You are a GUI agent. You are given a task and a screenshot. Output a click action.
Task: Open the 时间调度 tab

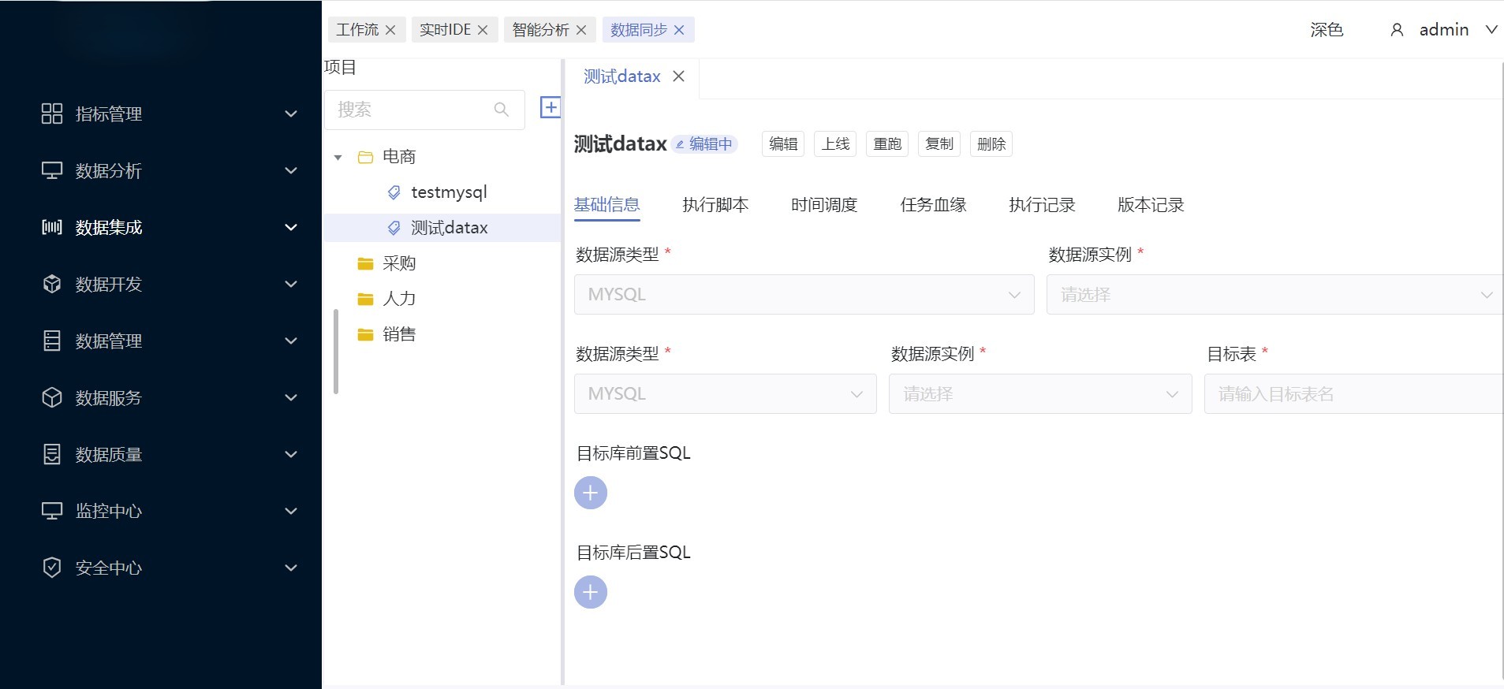824,205
